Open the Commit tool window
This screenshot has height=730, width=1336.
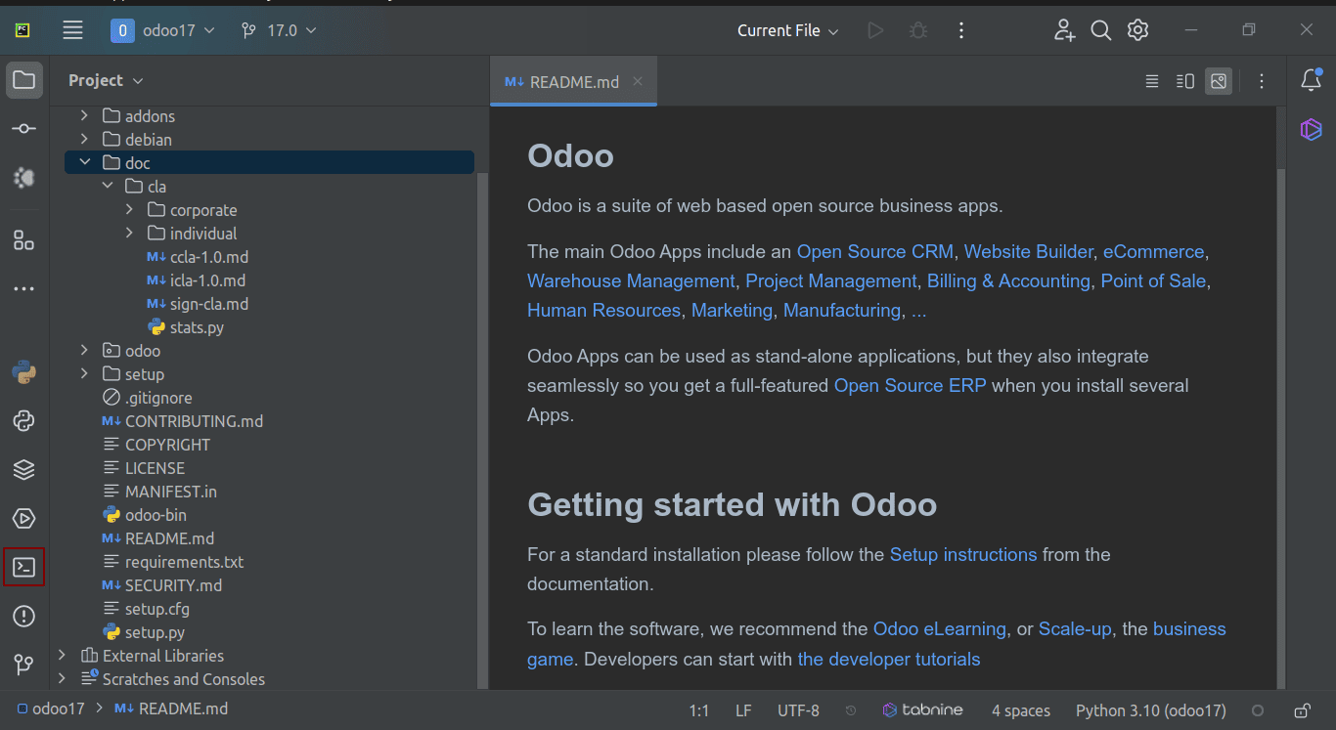24,129
